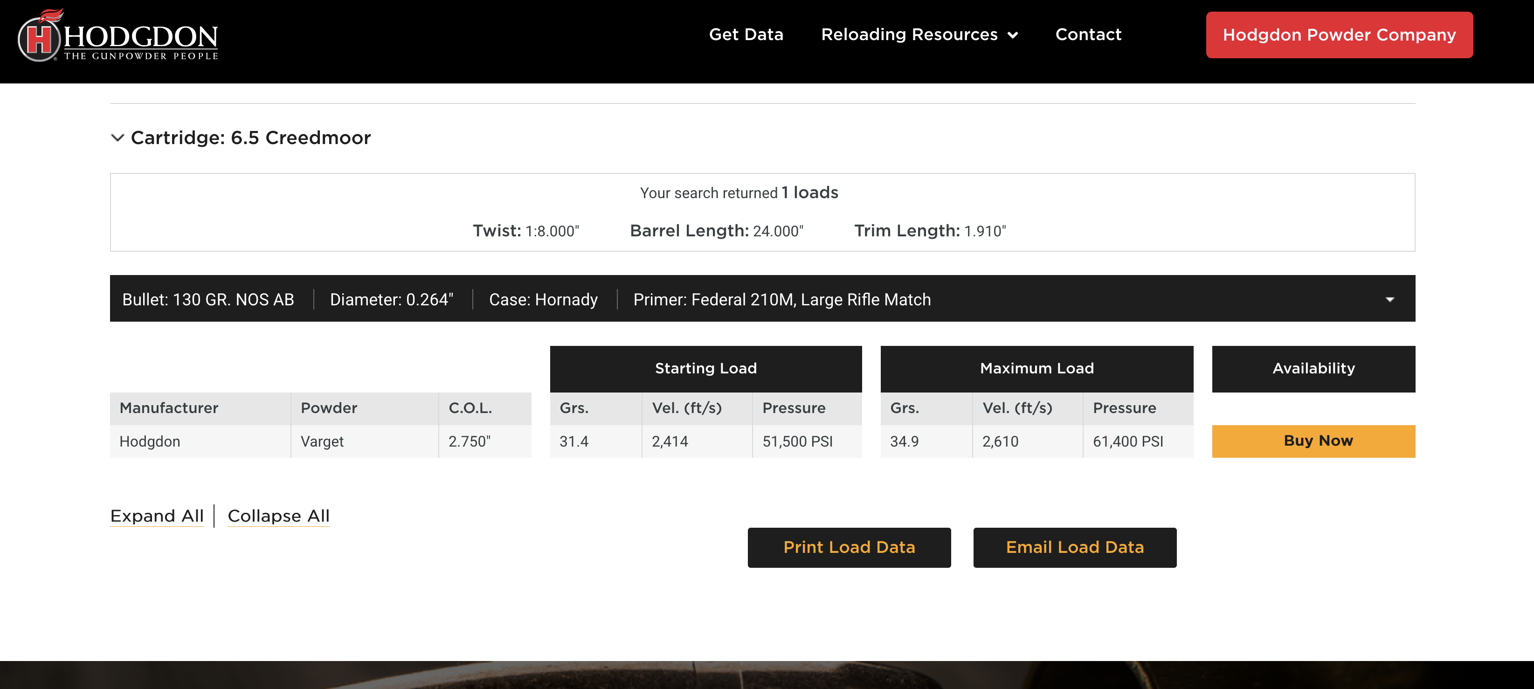This screenshot has height=689, width=1534.
Task: Click the Maximum Load header
Action: click(x=1037, y=369)
